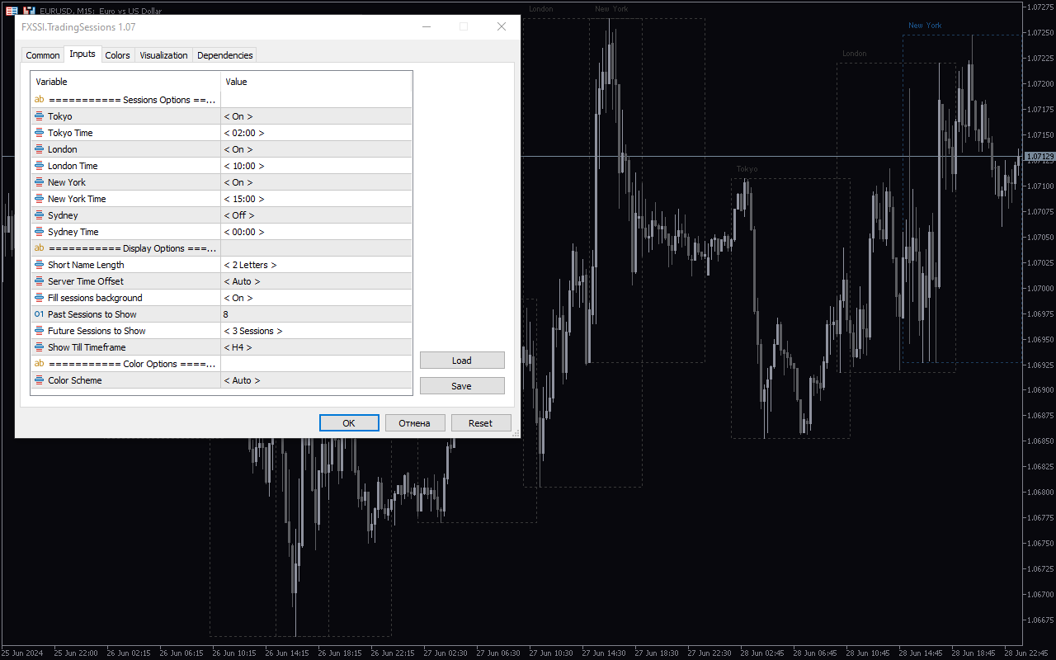Click the blue New York session label

925,26
